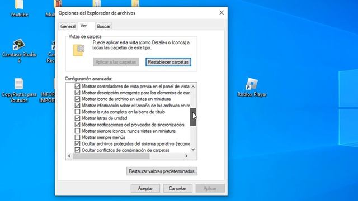Click the list's scroll left arrow
The width and height of the screenshot is (358, 201).
69,156
